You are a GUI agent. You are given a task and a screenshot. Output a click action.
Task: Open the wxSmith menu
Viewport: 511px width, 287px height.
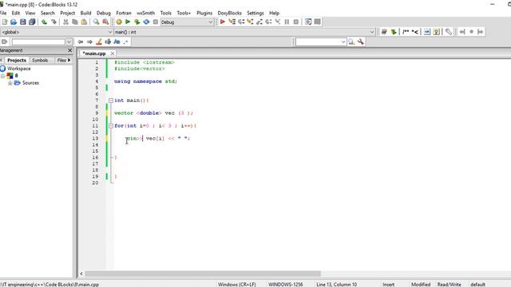coord(145,13)
